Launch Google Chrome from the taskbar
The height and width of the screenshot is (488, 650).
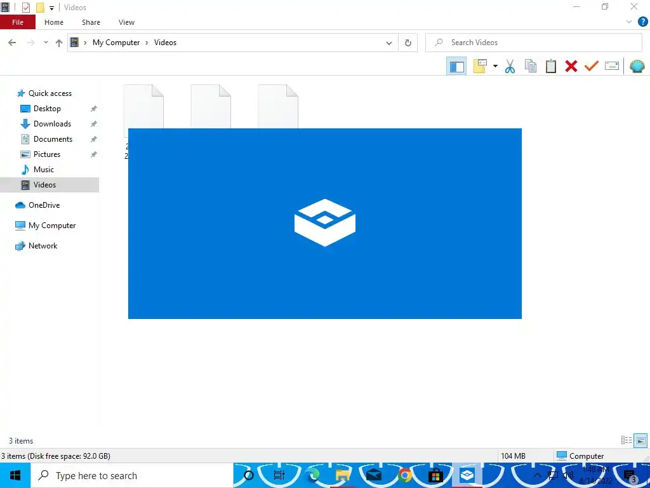[x=404, y=475]
